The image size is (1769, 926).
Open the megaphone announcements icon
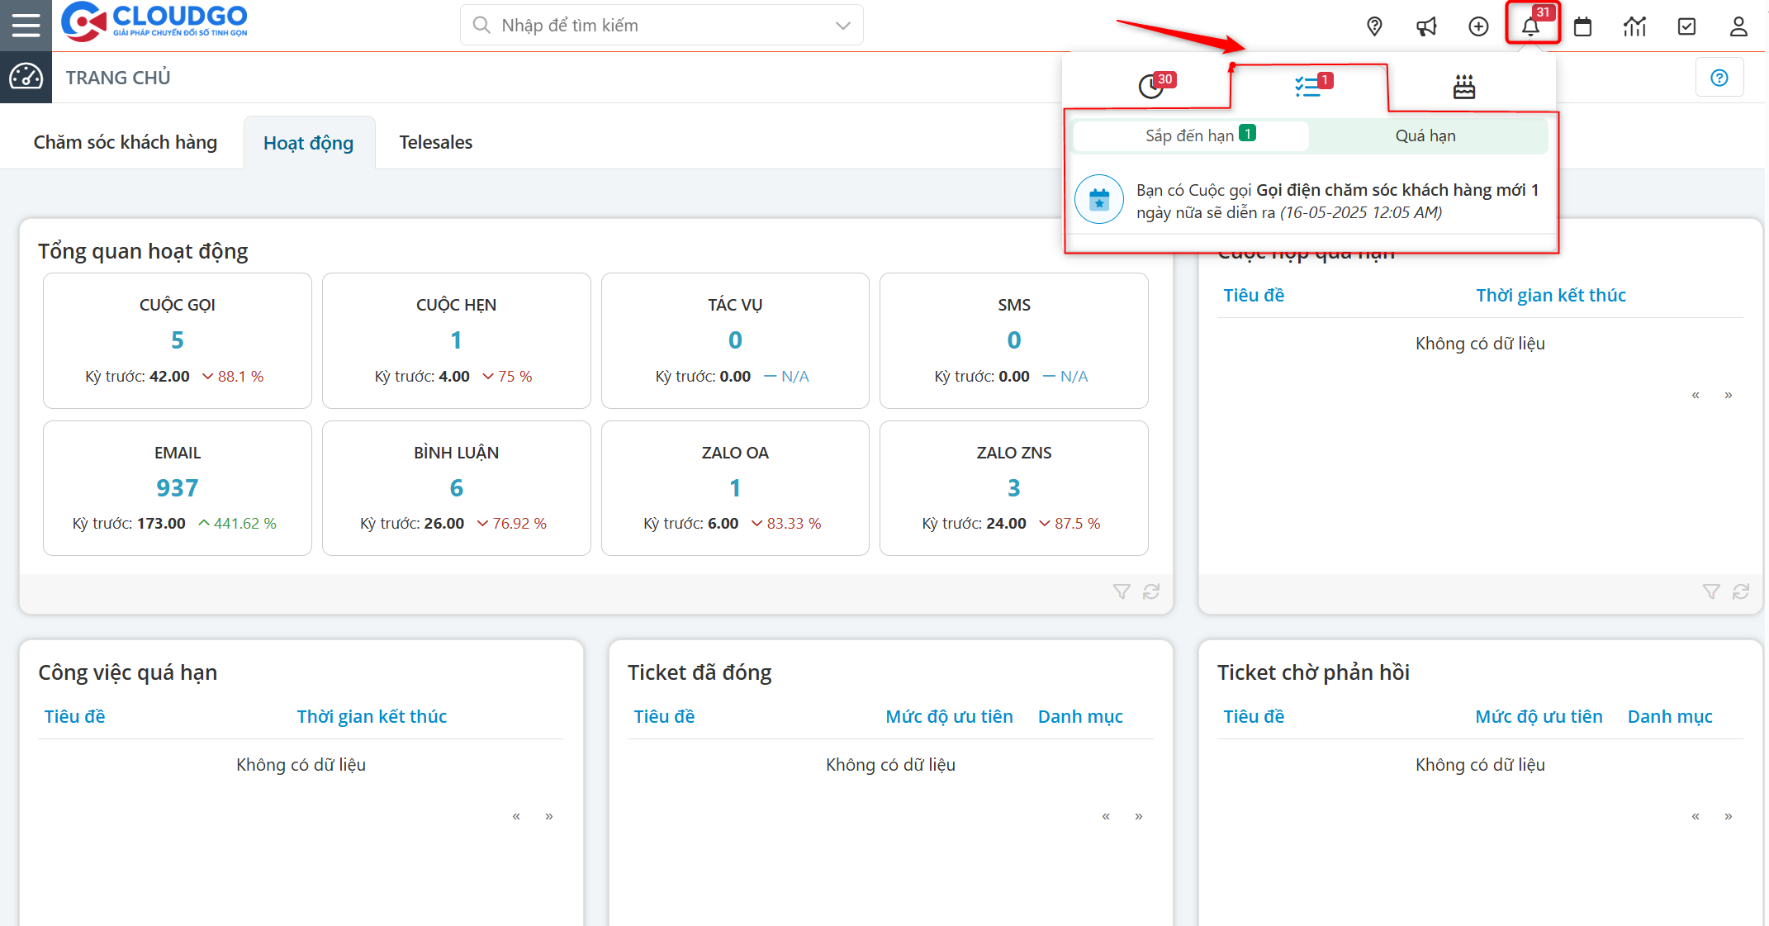(x=1426, y=26)
